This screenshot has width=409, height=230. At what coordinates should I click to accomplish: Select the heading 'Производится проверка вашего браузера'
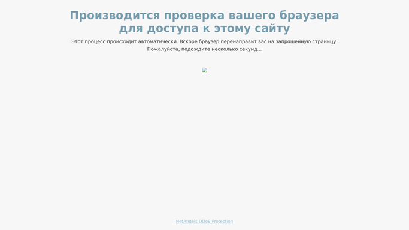[x=205, y=16]
